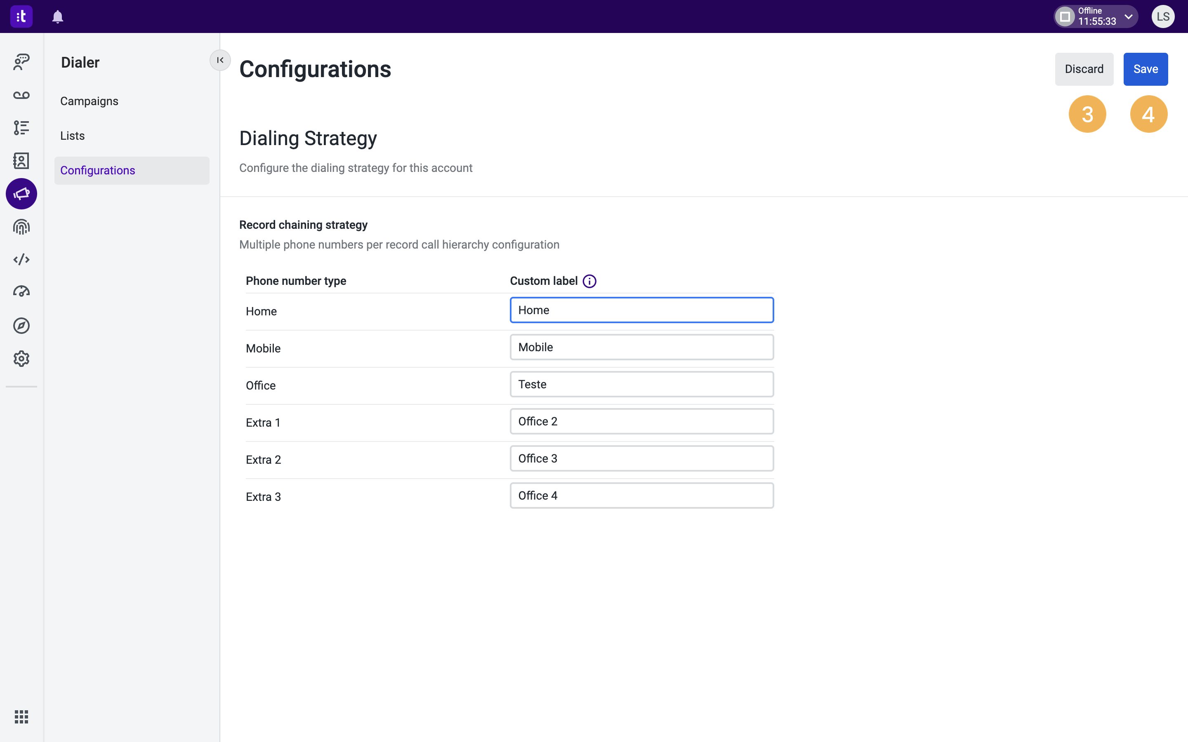
Task: Click the Mobile phone type row label
Action: pyautogui.click(x=263, y=348)
